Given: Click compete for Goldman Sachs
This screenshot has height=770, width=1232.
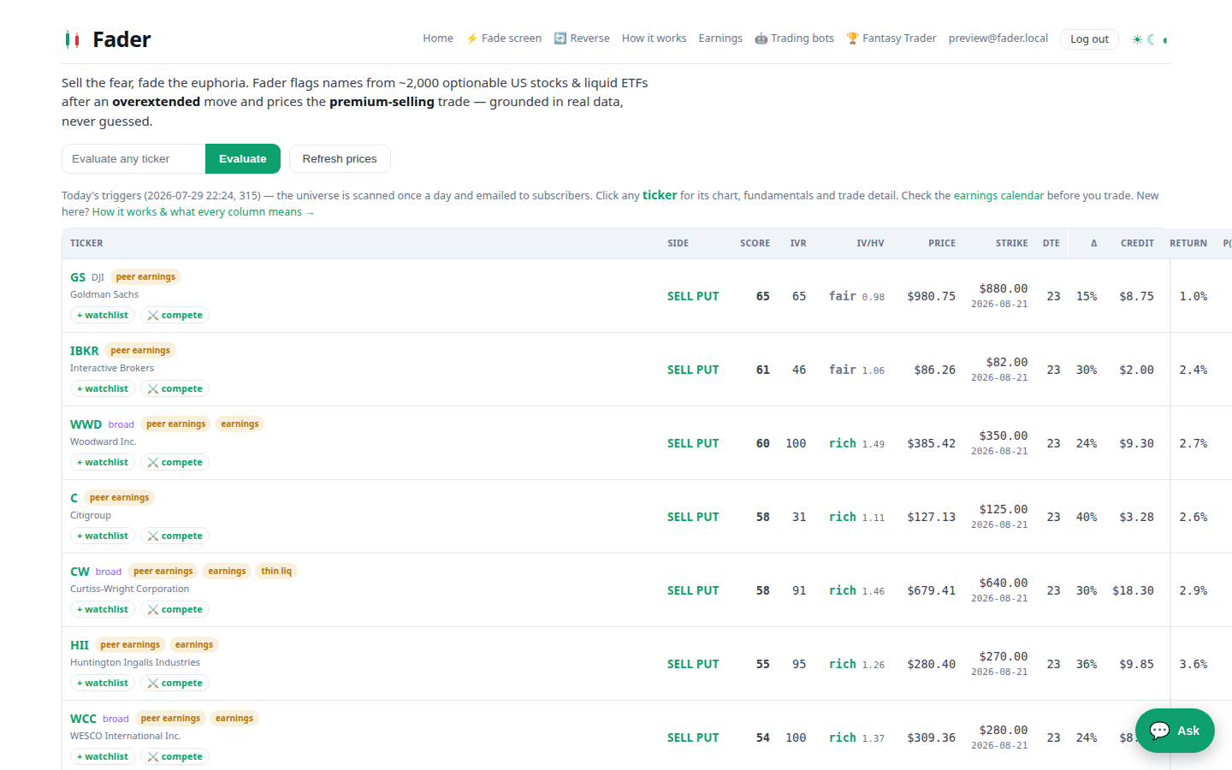Looking at the screenshot, I should point(175,316).
